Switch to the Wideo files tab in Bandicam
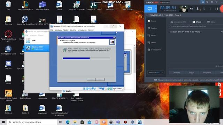The image size is (223, 125). [197, 22]
